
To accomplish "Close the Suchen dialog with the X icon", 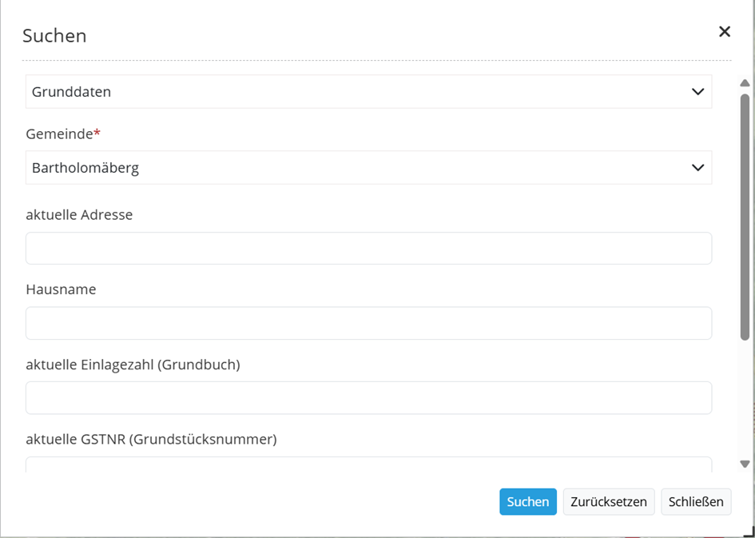I will [725, 32].
